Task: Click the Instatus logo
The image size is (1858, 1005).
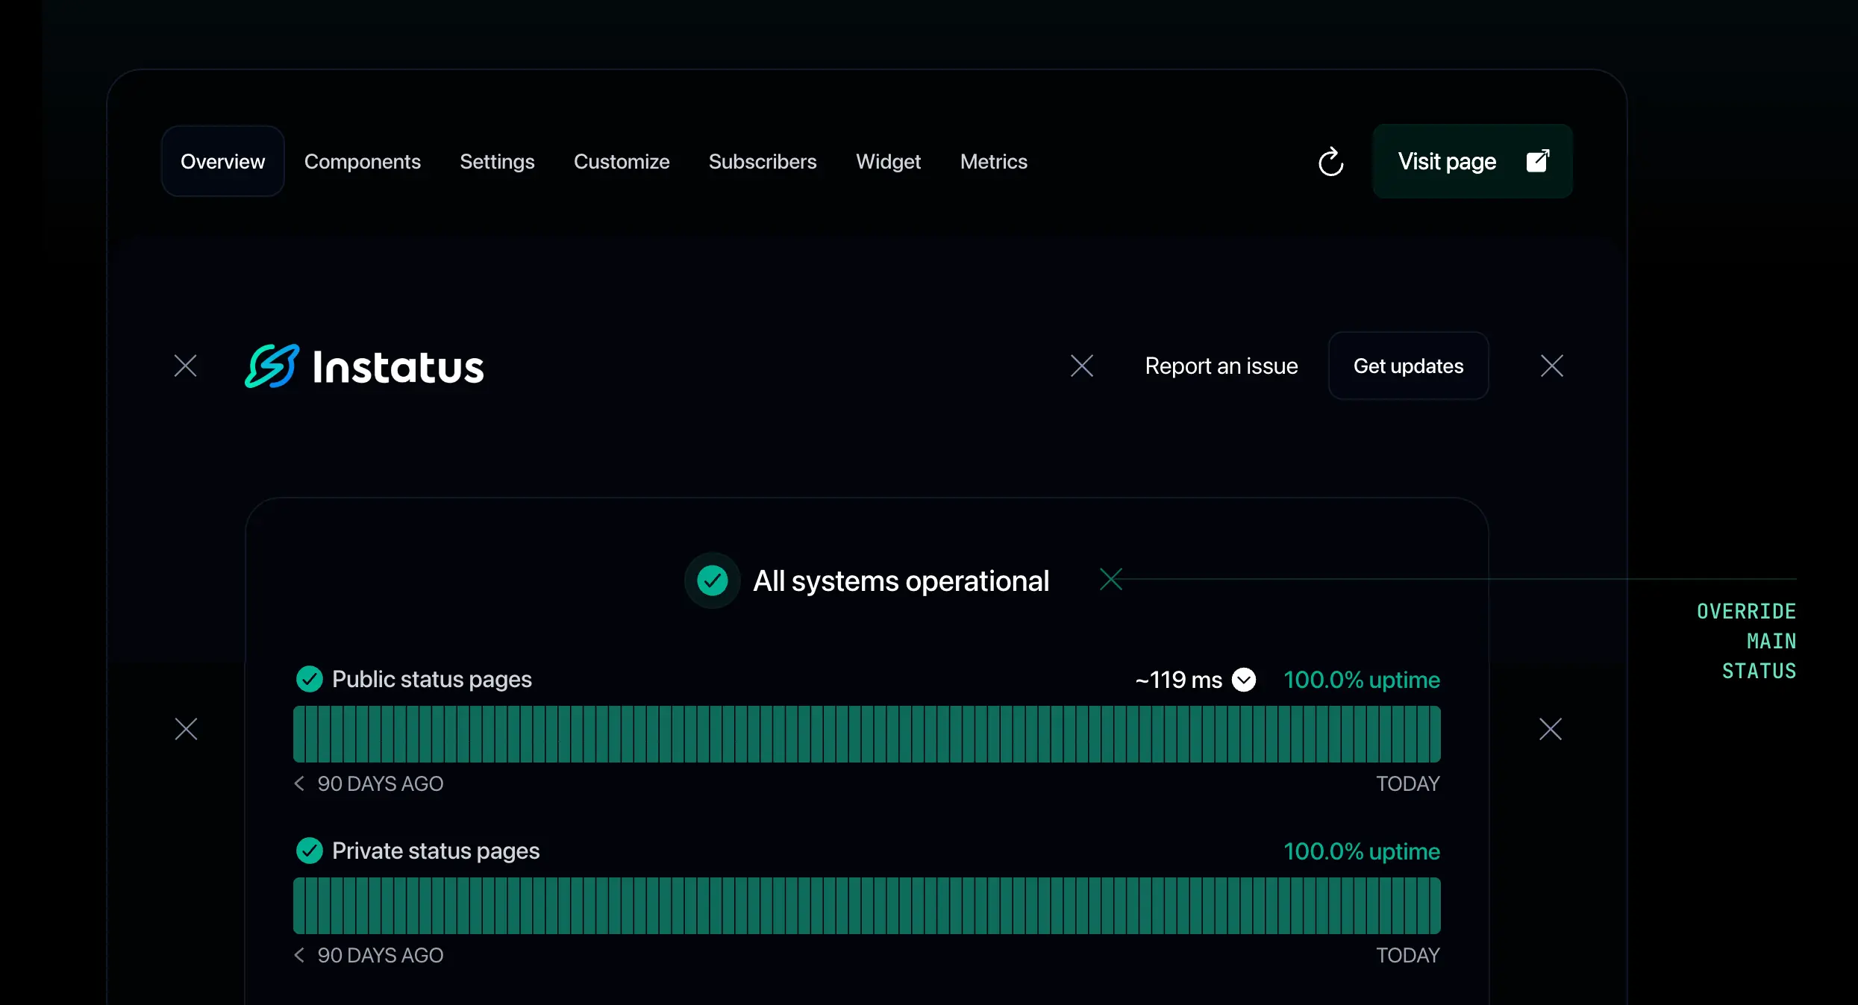Action: pos(365,366)
